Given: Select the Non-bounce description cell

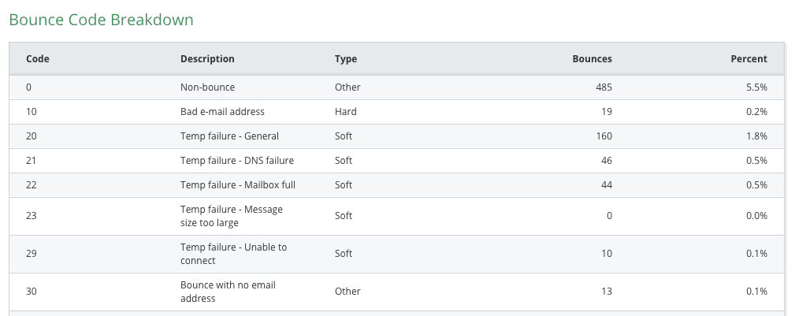Looking at the screenshot, I should (207, 87).
